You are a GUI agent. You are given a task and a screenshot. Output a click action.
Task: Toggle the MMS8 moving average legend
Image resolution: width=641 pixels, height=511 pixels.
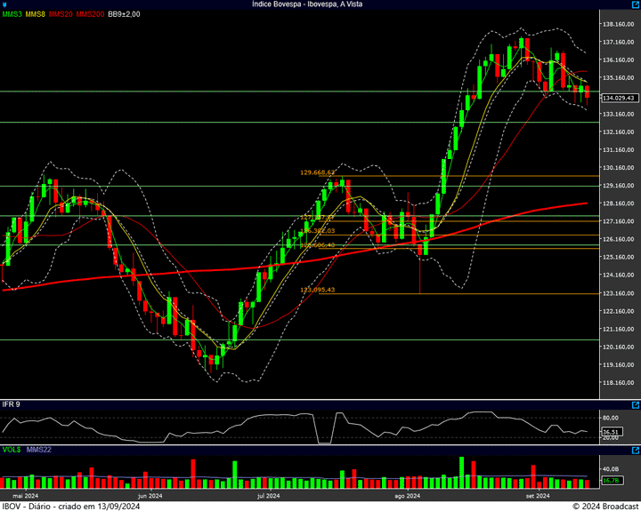point(37,15)
